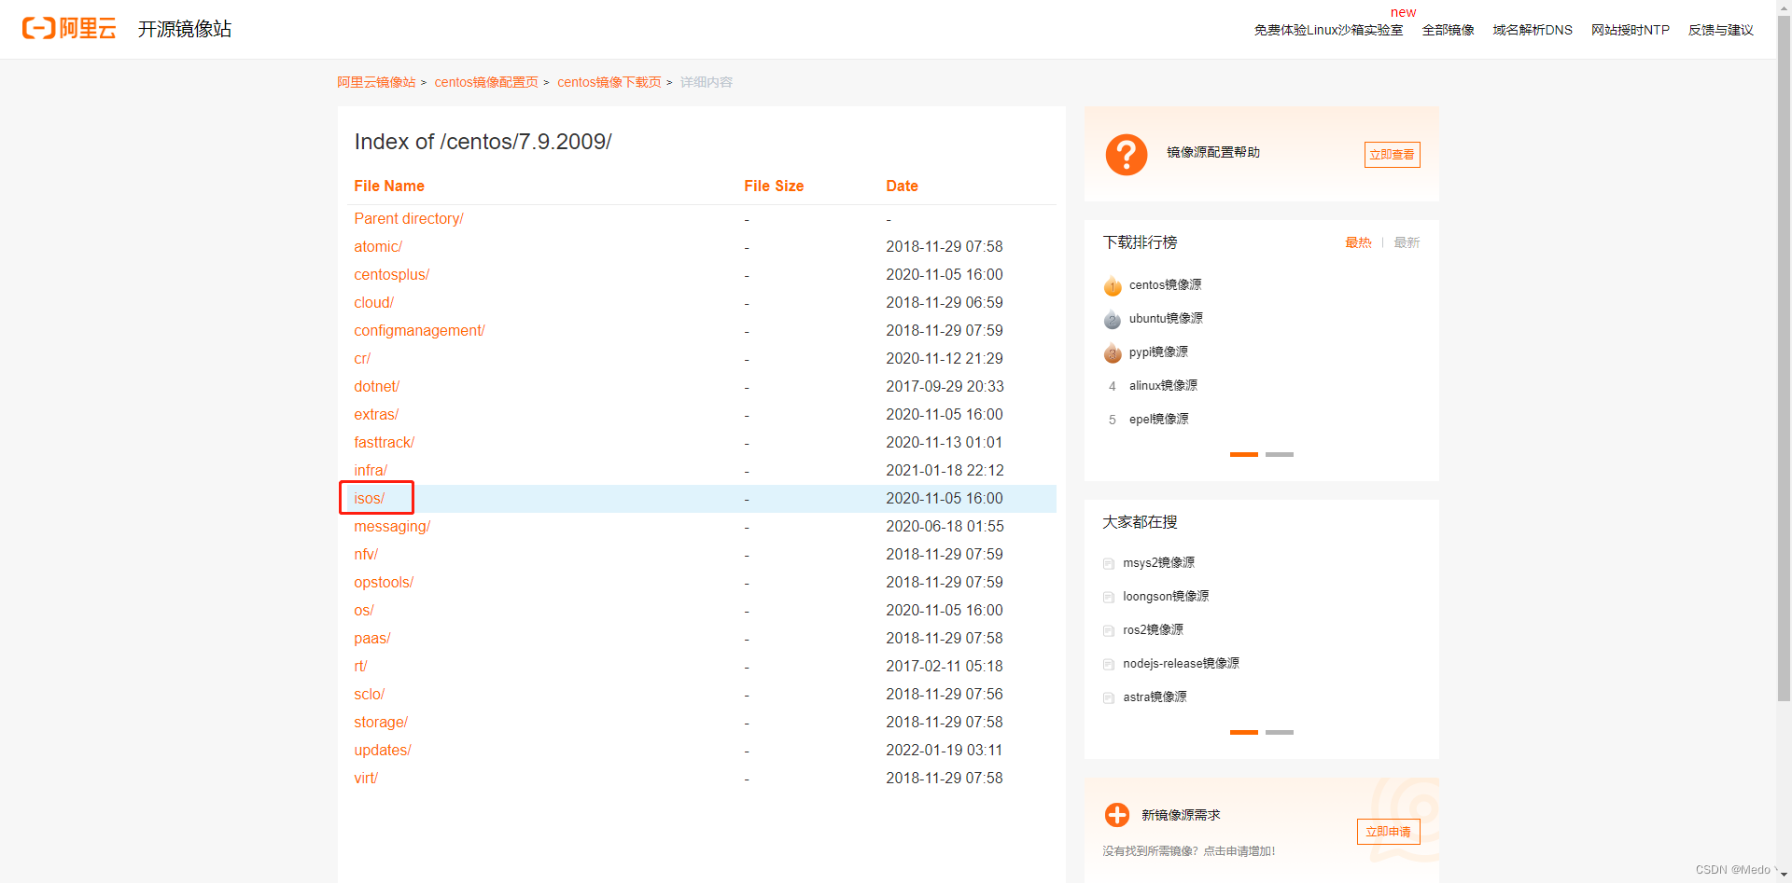Click the orange question mark help icon

click(1126, 155)
